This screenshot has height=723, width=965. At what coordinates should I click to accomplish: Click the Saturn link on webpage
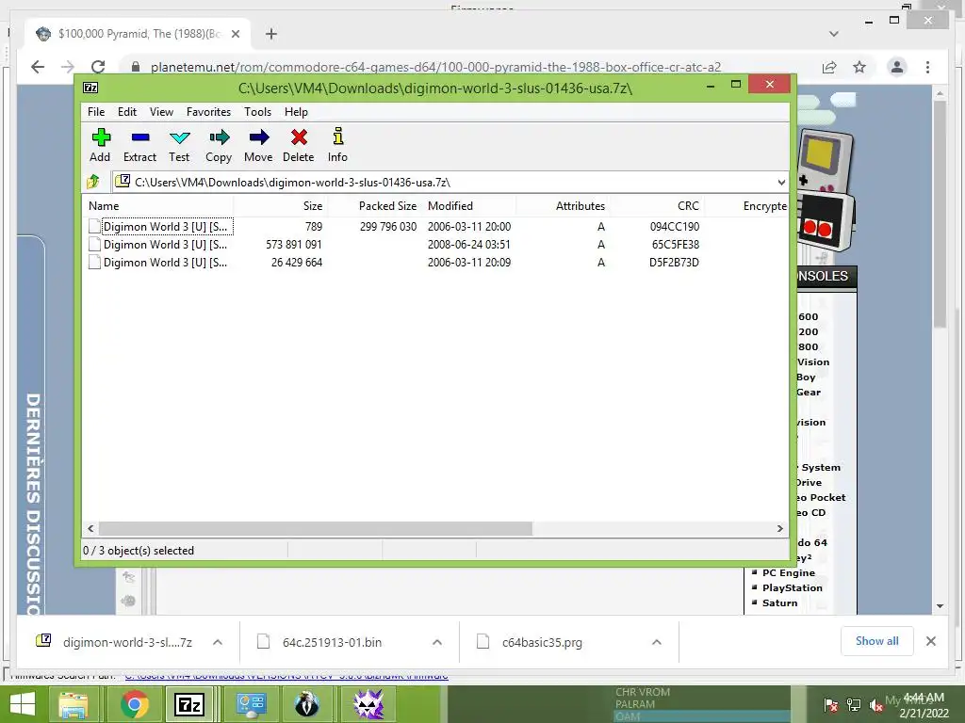pyautogui.click(x=779, y=602)
